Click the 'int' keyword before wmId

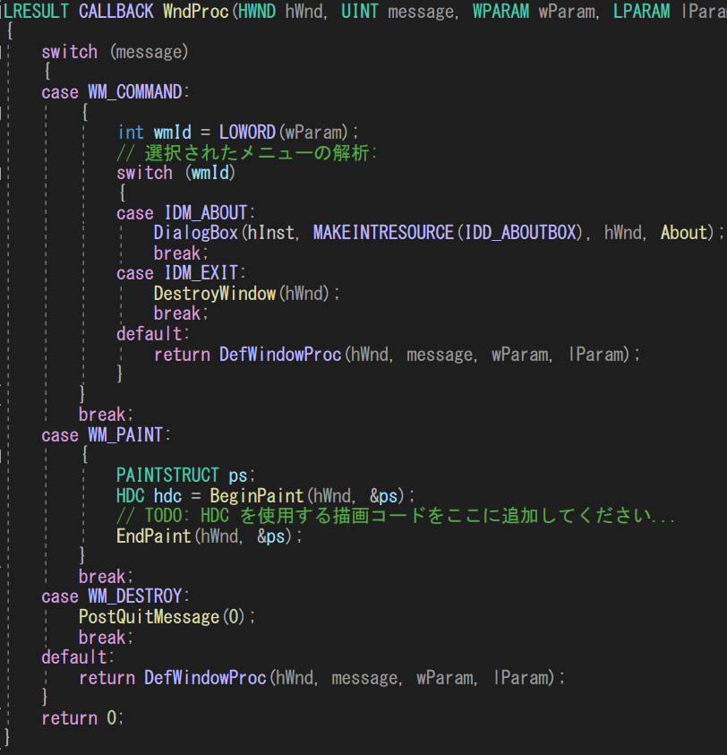(x=131, y=132)
